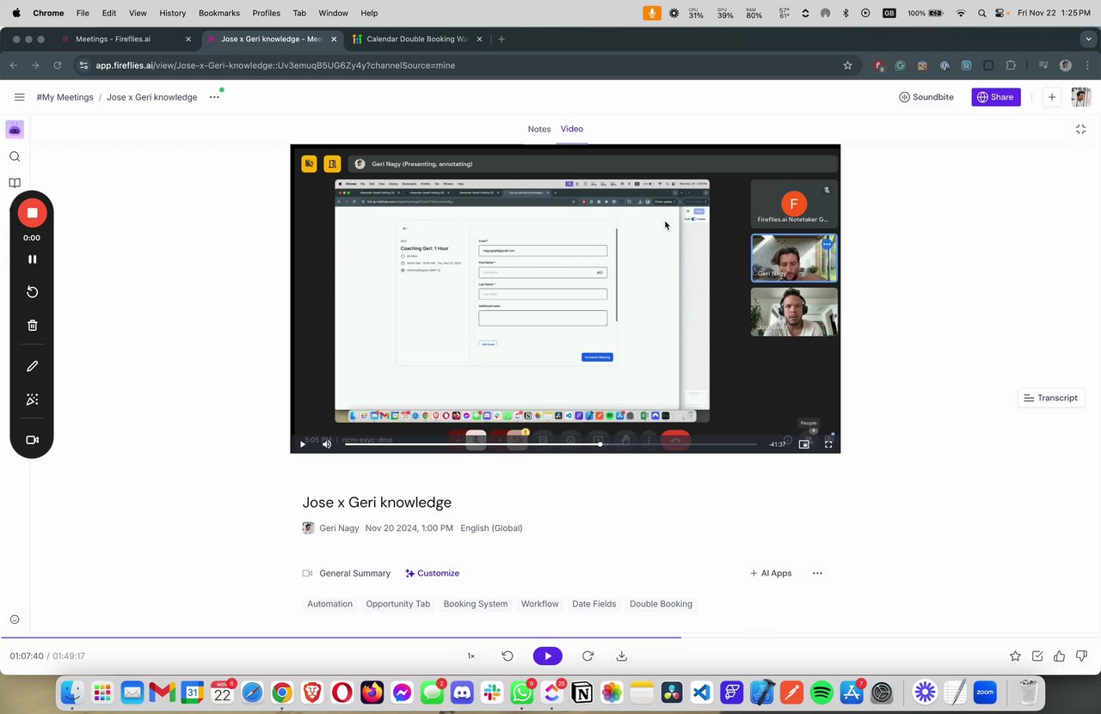Viewport: 1101px width, 714px height.
Task: Mute the video with the speaker icon
Action: click(326, 444)
